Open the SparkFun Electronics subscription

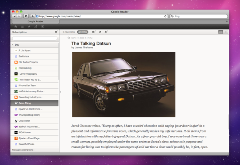[34, 109]
